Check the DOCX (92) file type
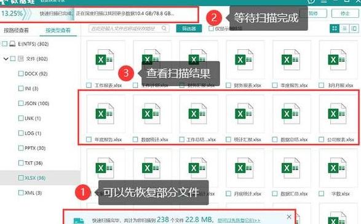Screen dimensions: 361x224 (21, 73)
